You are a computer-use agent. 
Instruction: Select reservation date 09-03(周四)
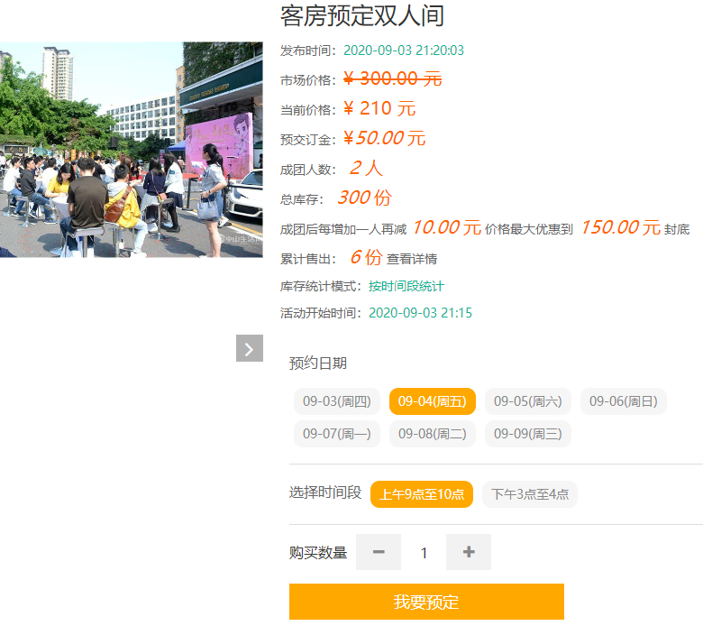336,401
